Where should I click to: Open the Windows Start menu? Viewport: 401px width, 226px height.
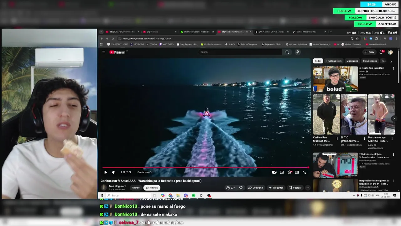point(102,196)
